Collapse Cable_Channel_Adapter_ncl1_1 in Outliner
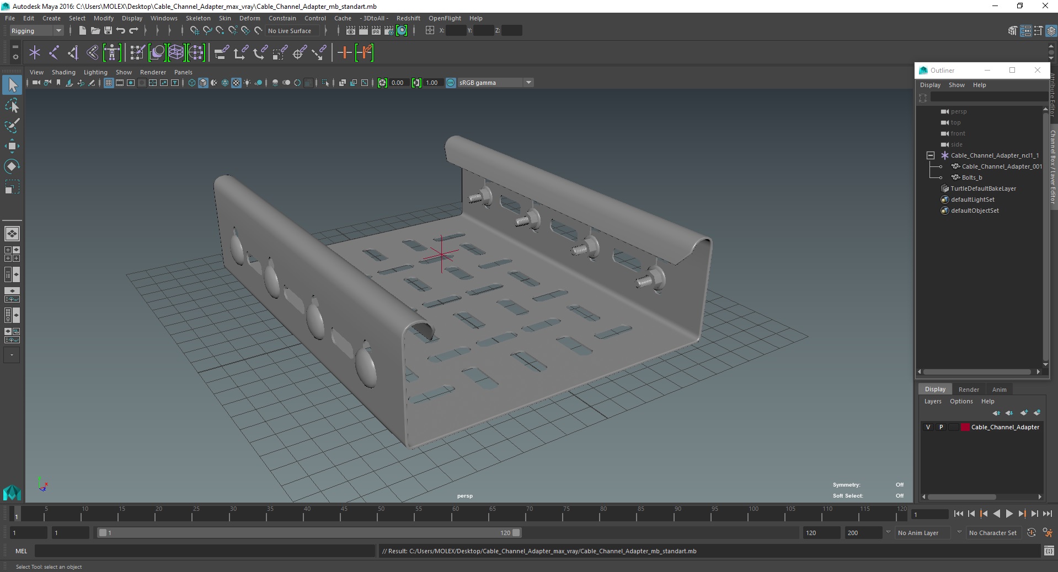This screenshot has width=1058, height=572. coord(931,155)
